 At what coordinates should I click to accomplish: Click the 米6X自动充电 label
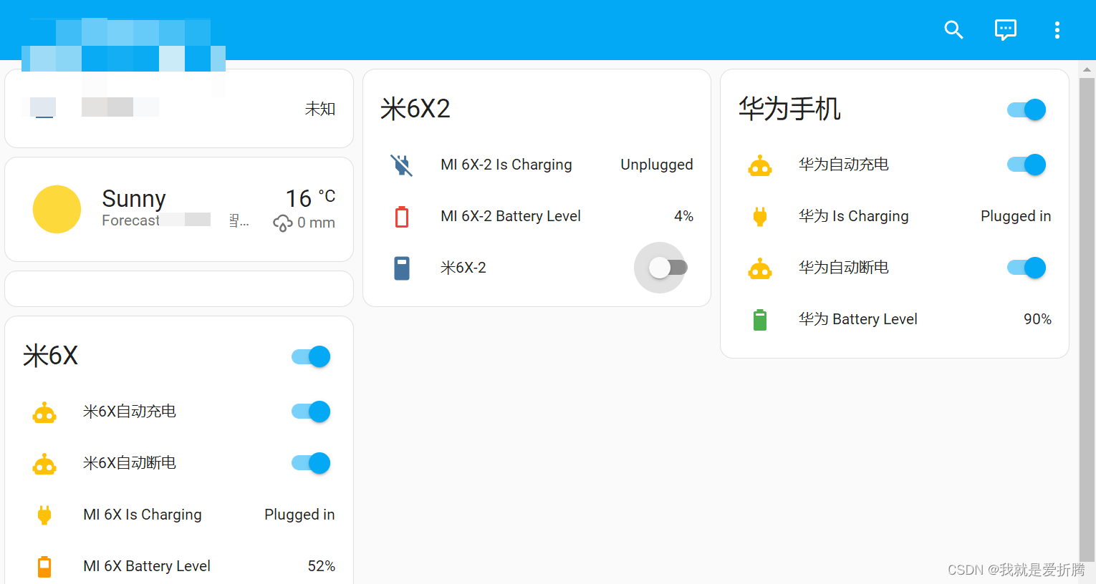[130, 412]
